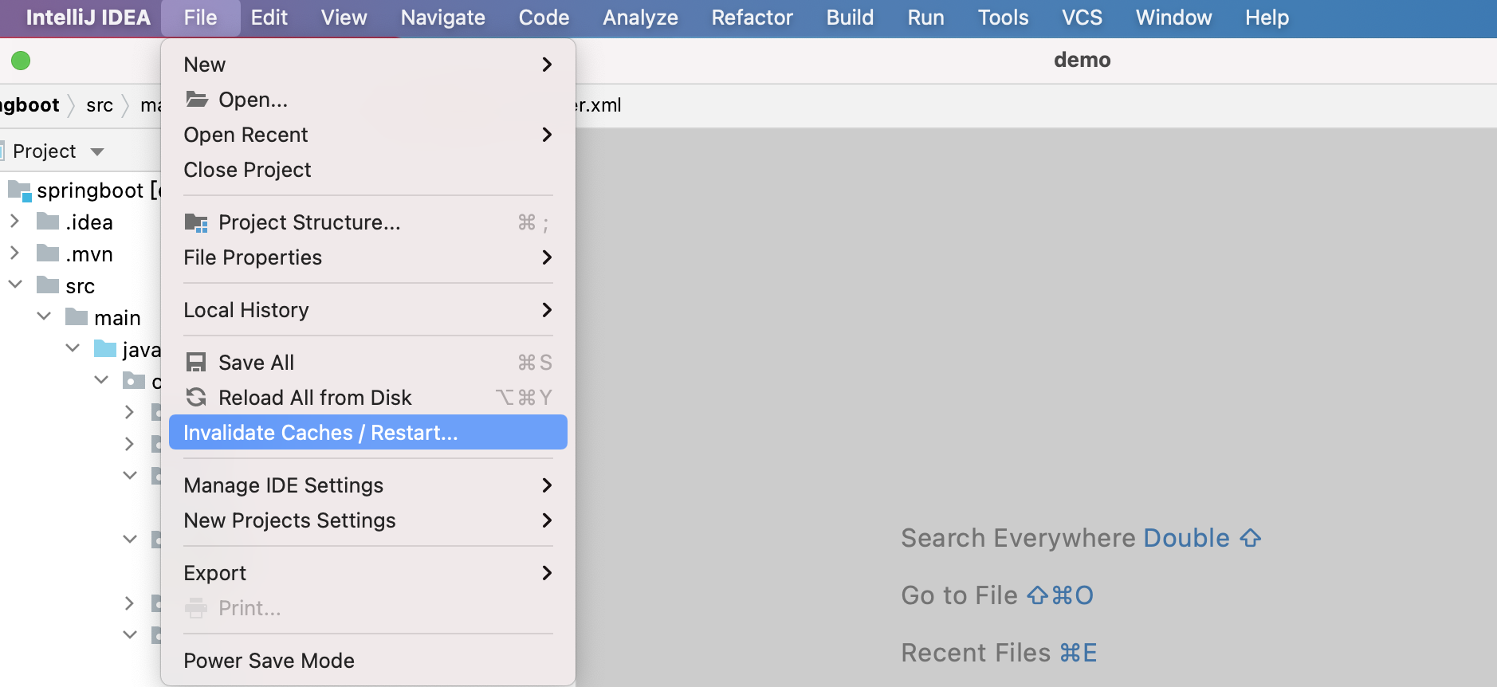Click the Project Structure icon
1497x687 pixels.
click(196, 222)
